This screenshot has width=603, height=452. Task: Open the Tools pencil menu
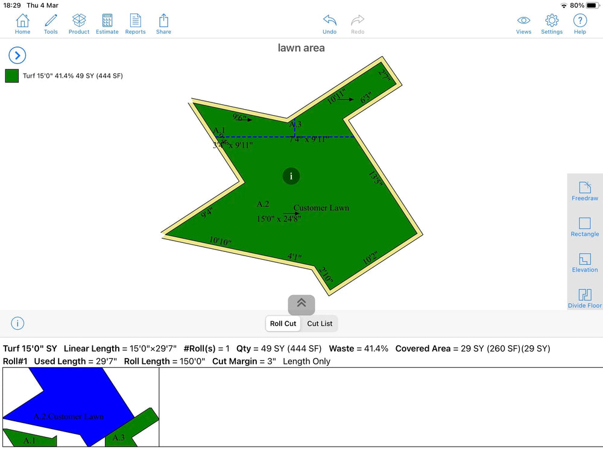(x=51, y=24)
